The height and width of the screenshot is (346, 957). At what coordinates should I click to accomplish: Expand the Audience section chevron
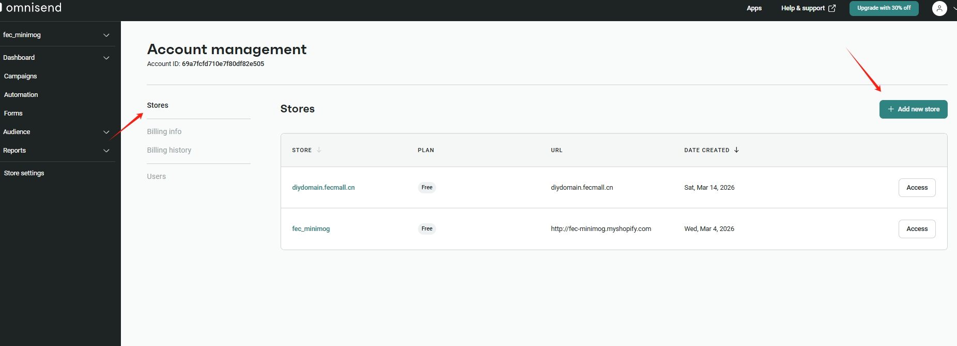pos(106,132)
